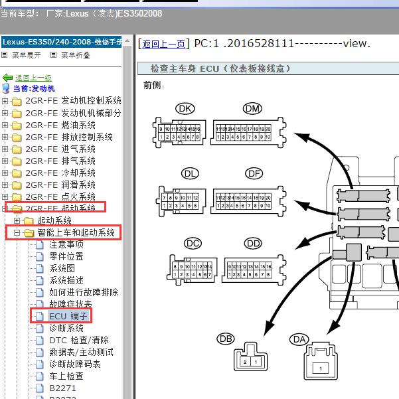Click the 菜单折叠 list icon

[53, 54]
